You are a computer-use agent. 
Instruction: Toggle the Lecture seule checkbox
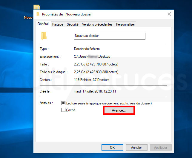(63, 103)
